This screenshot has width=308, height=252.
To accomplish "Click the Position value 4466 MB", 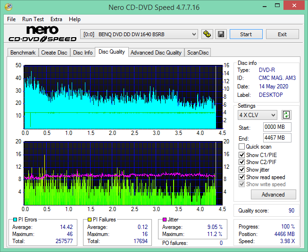I will pos(284,234).
